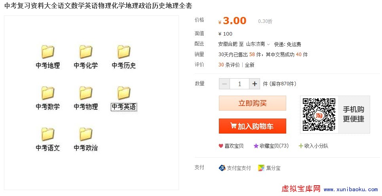Open the 中考物理 folder icon
The width and height of the screenshot is (382, 196).
(x=86, y=93)
